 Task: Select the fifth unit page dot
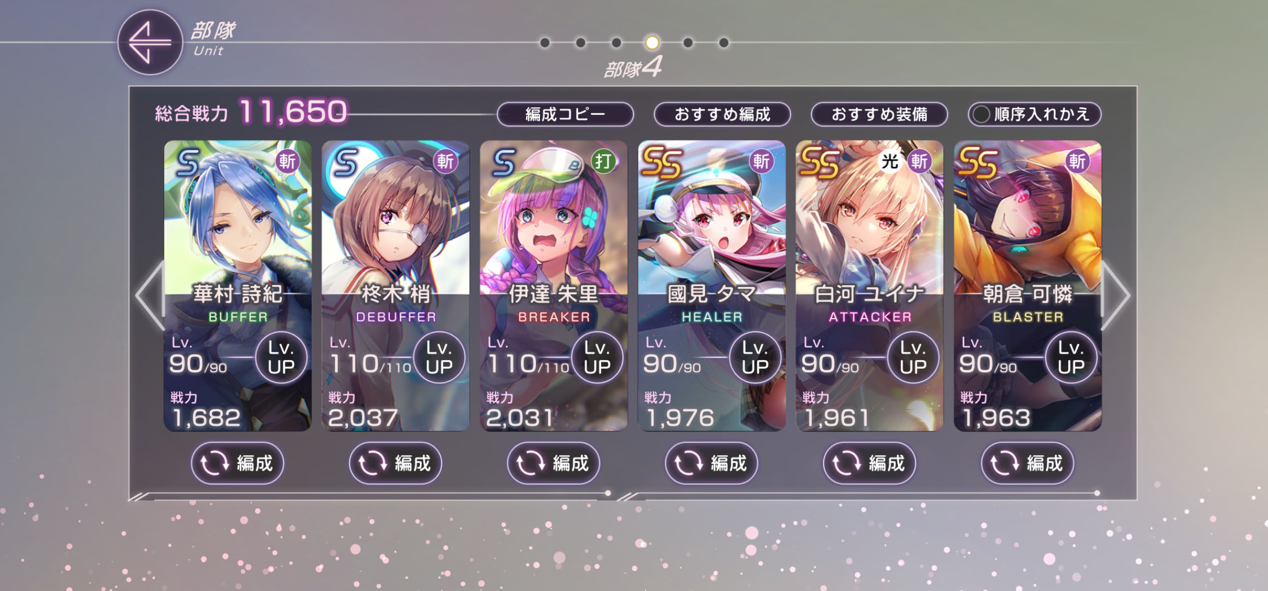pos(688,43)
